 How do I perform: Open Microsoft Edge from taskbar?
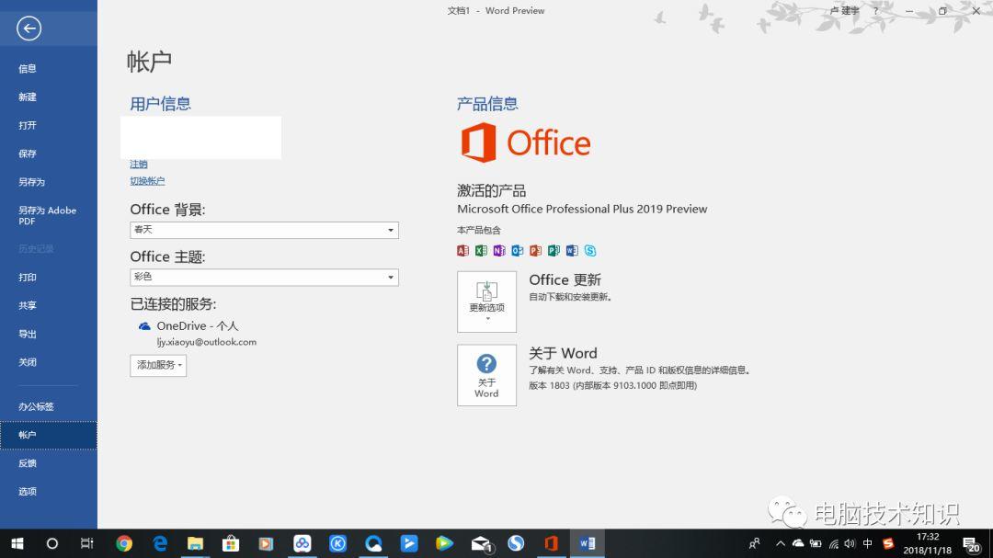(160, 543)
